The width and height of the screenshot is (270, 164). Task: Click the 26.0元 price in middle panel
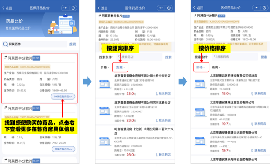tap(131, 155)
